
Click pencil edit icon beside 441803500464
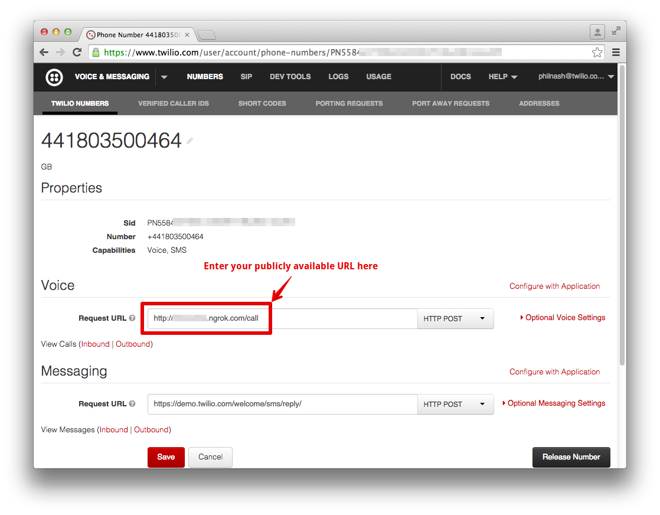[190, 141]
